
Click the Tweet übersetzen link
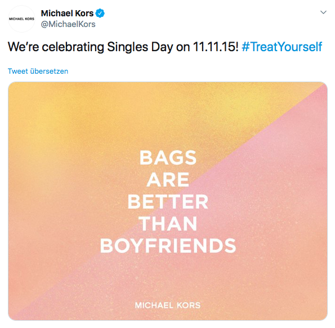tap(38, 71)
